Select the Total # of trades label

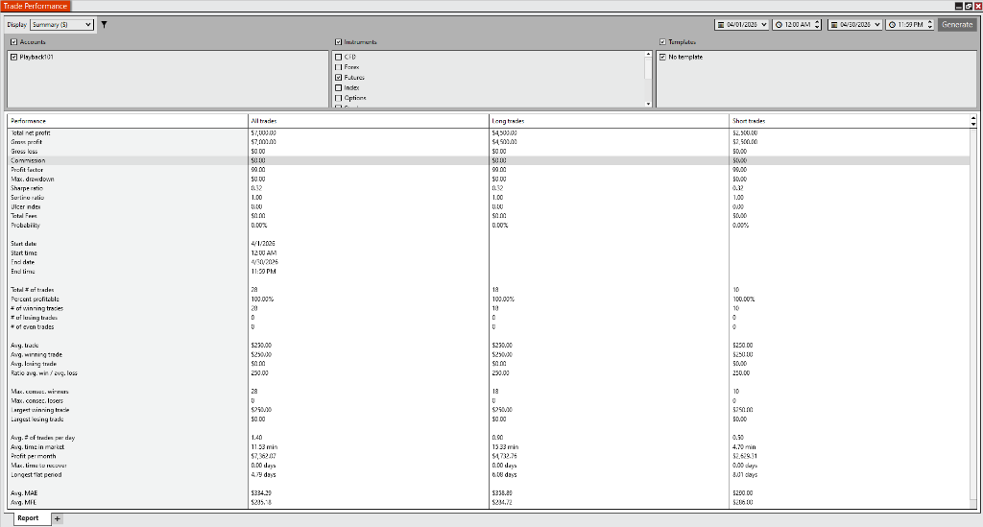click(x=32, y=290)
